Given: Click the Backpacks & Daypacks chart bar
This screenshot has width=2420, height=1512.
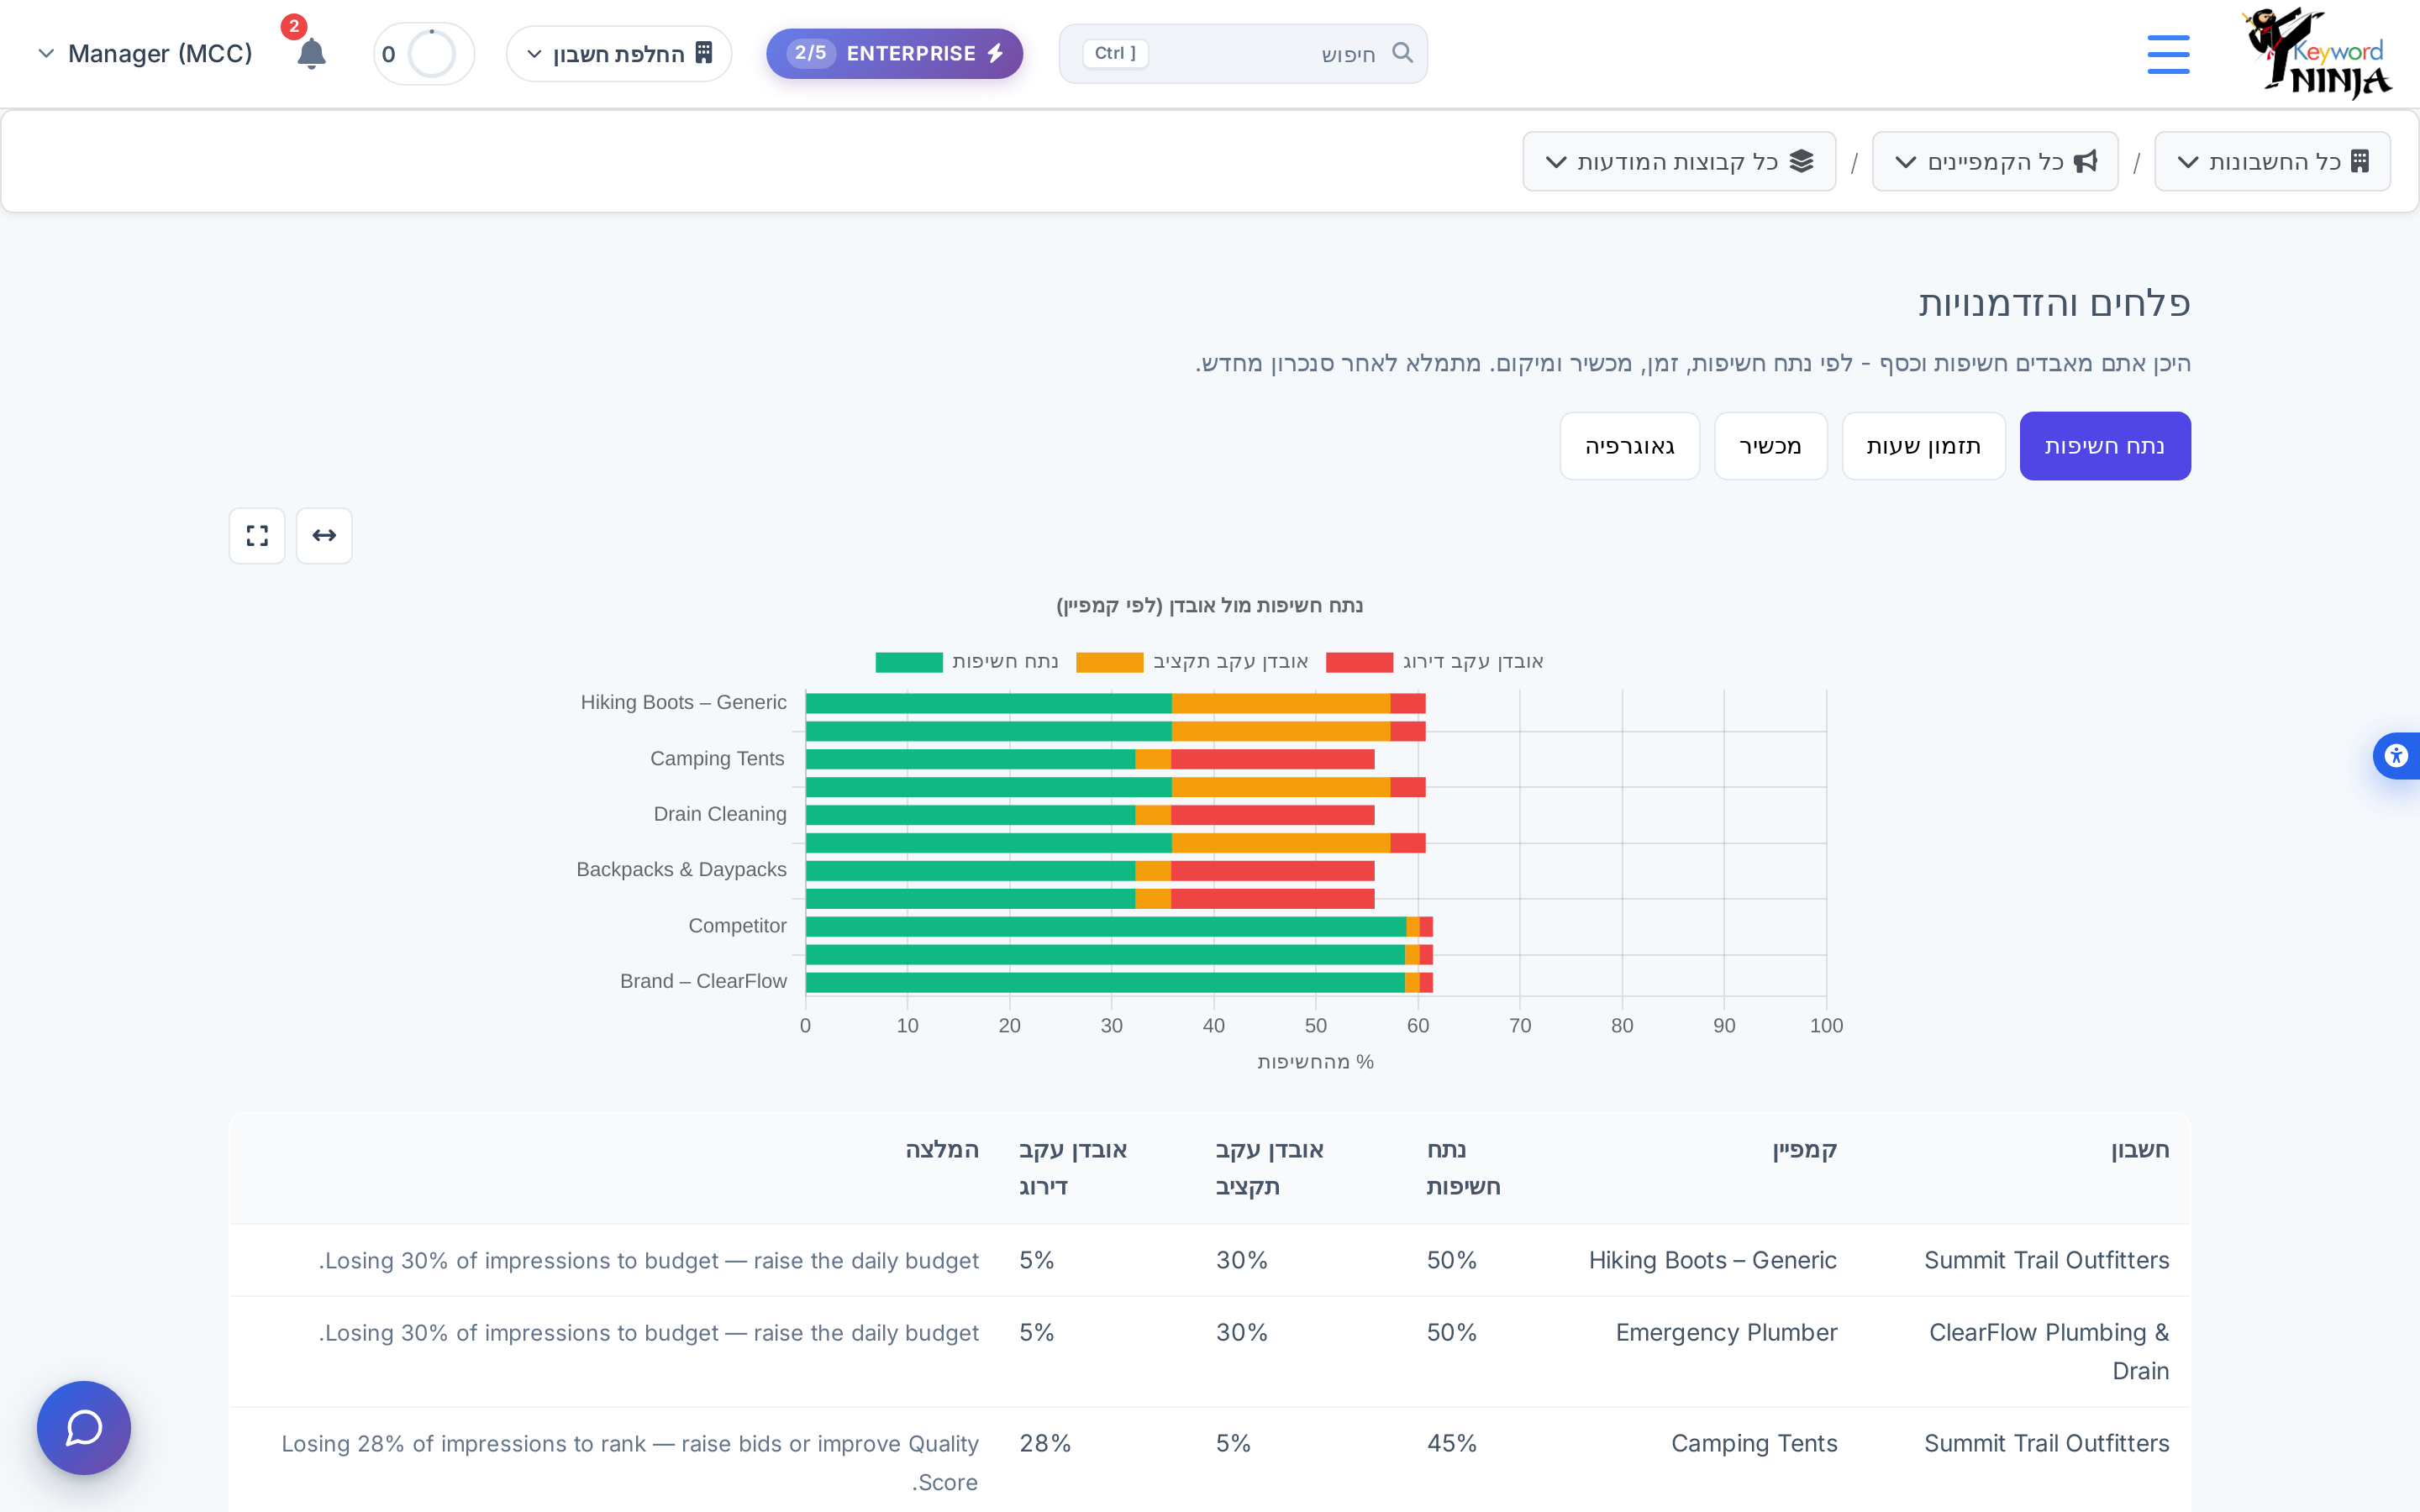Looking at the screenshot, I should [1090, 871].
